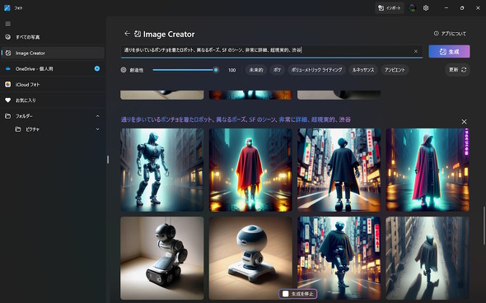Open アプリについて info link
The width and height of the screenshot is (486, 303).
click(x=450, y=34)
